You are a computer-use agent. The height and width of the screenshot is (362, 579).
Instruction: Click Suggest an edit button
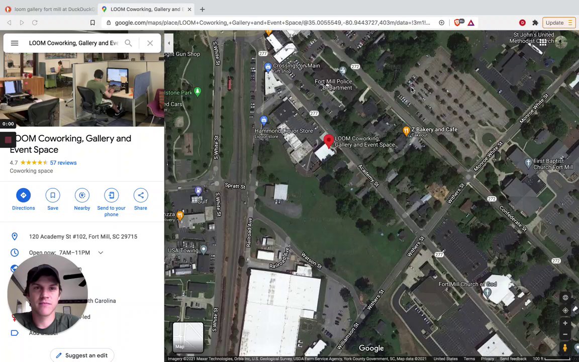(x=82, y=355)
